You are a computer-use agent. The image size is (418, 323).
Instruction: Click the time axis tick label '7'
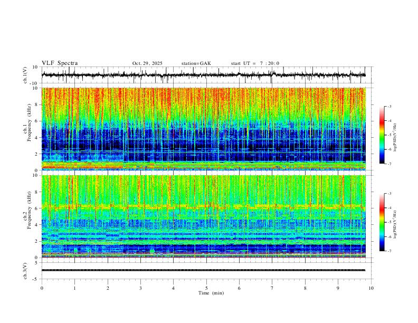click(x=272, y=288)
